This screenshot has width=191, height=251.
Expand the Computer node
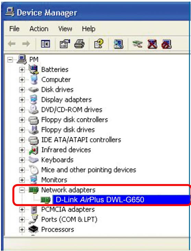(x=22, y=80)
